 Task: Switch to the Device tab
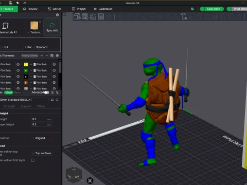click(54, 9)
